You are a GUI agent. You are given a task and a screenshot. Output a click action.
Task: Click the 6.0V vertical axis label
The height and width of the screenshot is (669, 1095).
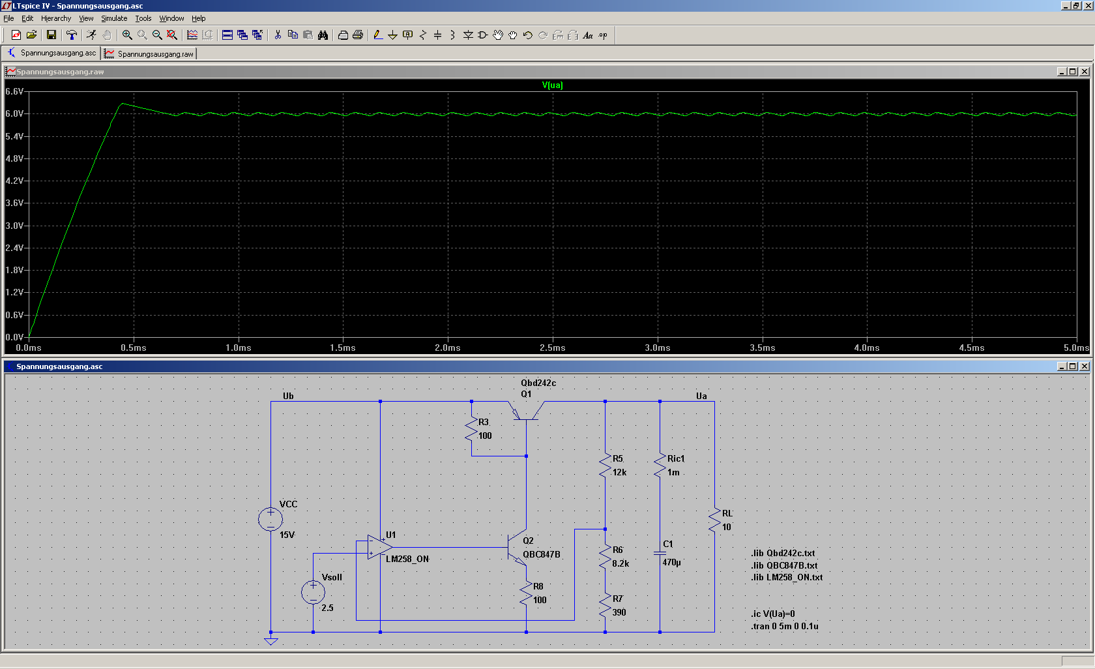click(x=14, y=113)
